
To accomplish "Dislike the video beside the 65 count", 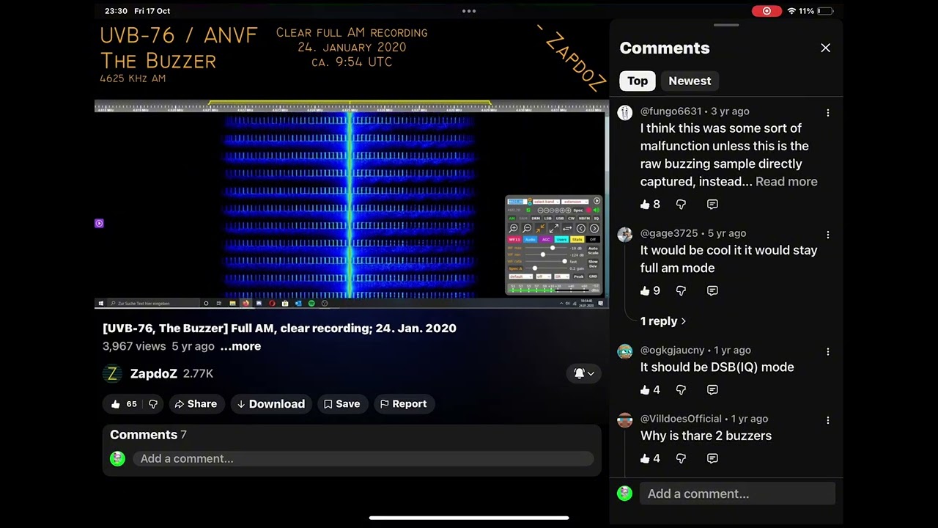I will pos(153,404).
